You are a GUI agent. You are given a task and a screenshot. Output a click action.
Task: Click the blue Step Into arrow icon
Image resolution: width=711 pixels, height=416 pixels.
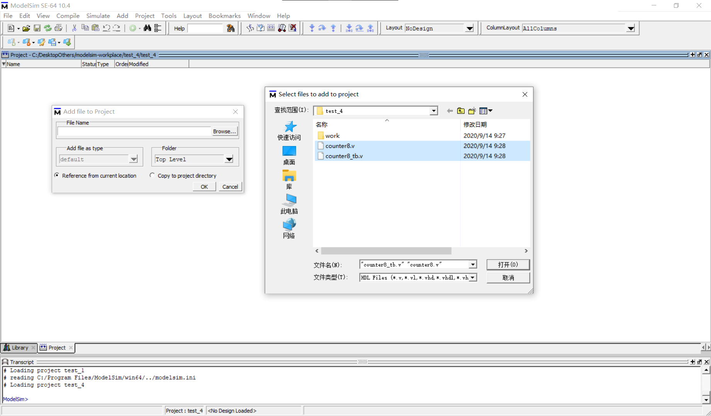312,28
